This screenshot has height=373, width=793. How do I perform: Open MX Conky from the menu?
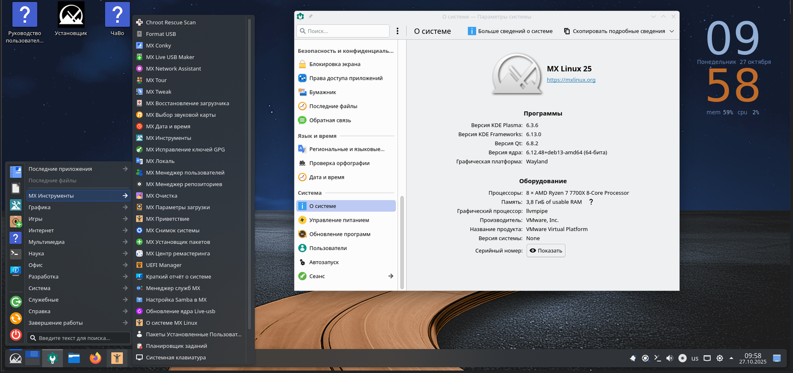(190, 45)
